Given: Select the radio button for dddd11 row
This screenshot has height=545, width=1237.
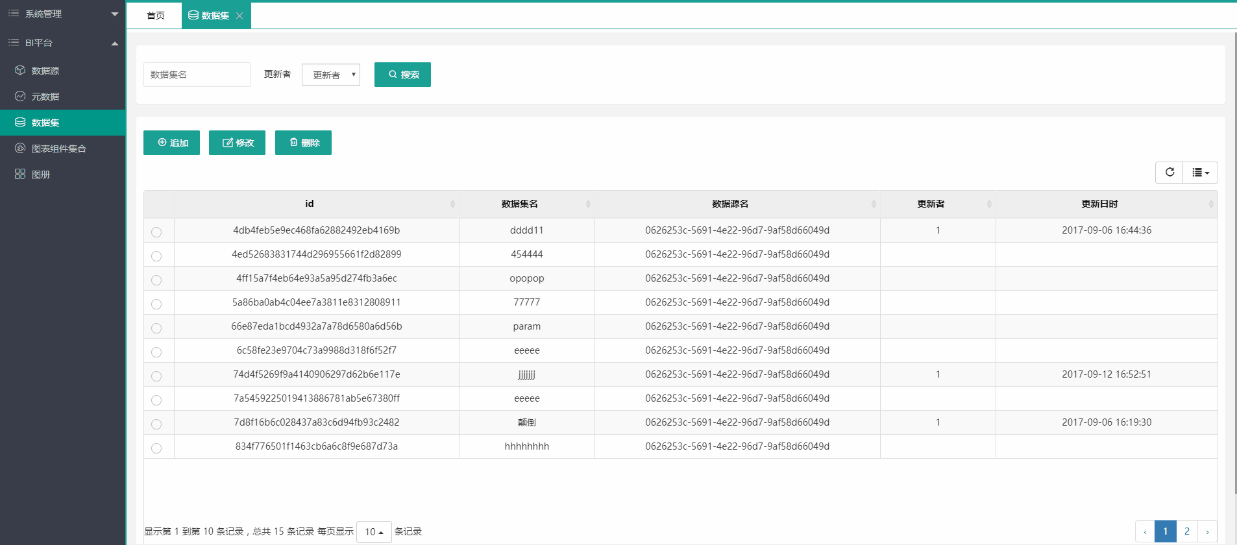Looking at the screenshot, I should tap(156, 232).
